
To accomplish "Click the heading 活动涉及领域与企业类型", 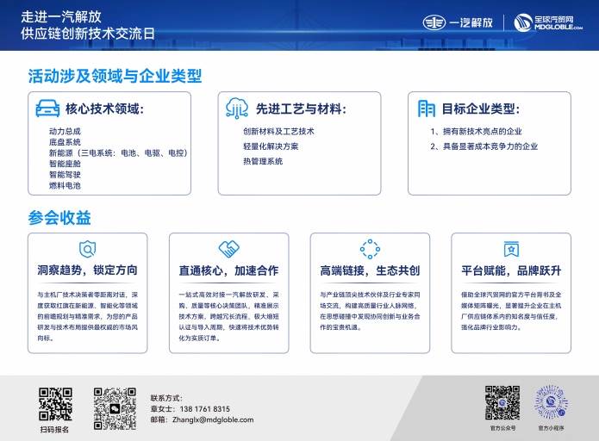I will pyautogui.click(x=115, y=76).
